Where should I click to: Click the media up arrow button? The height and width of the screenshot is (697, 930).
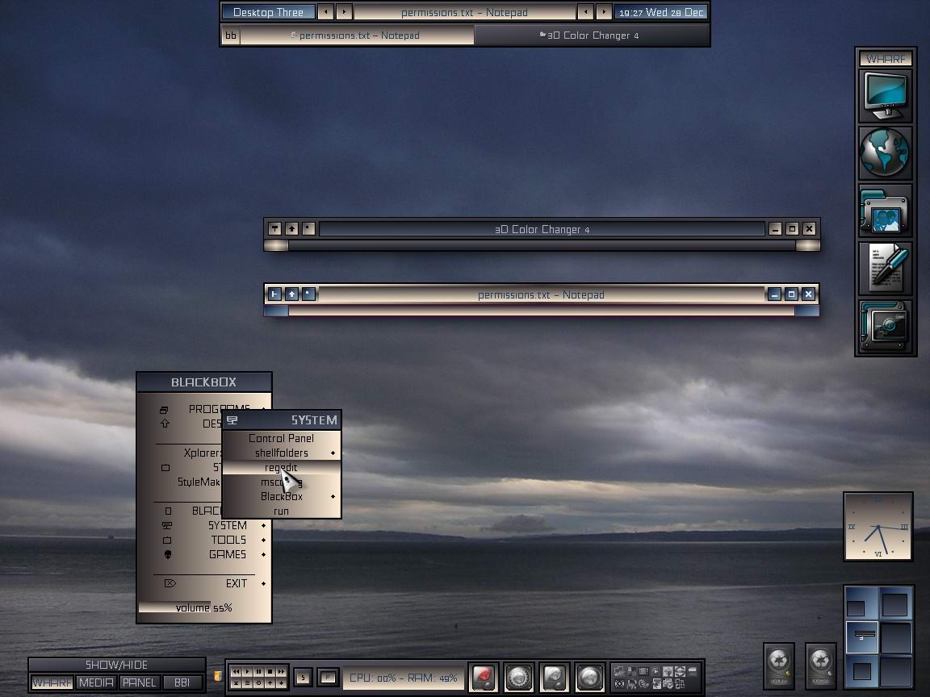click(x=270, y=682)
